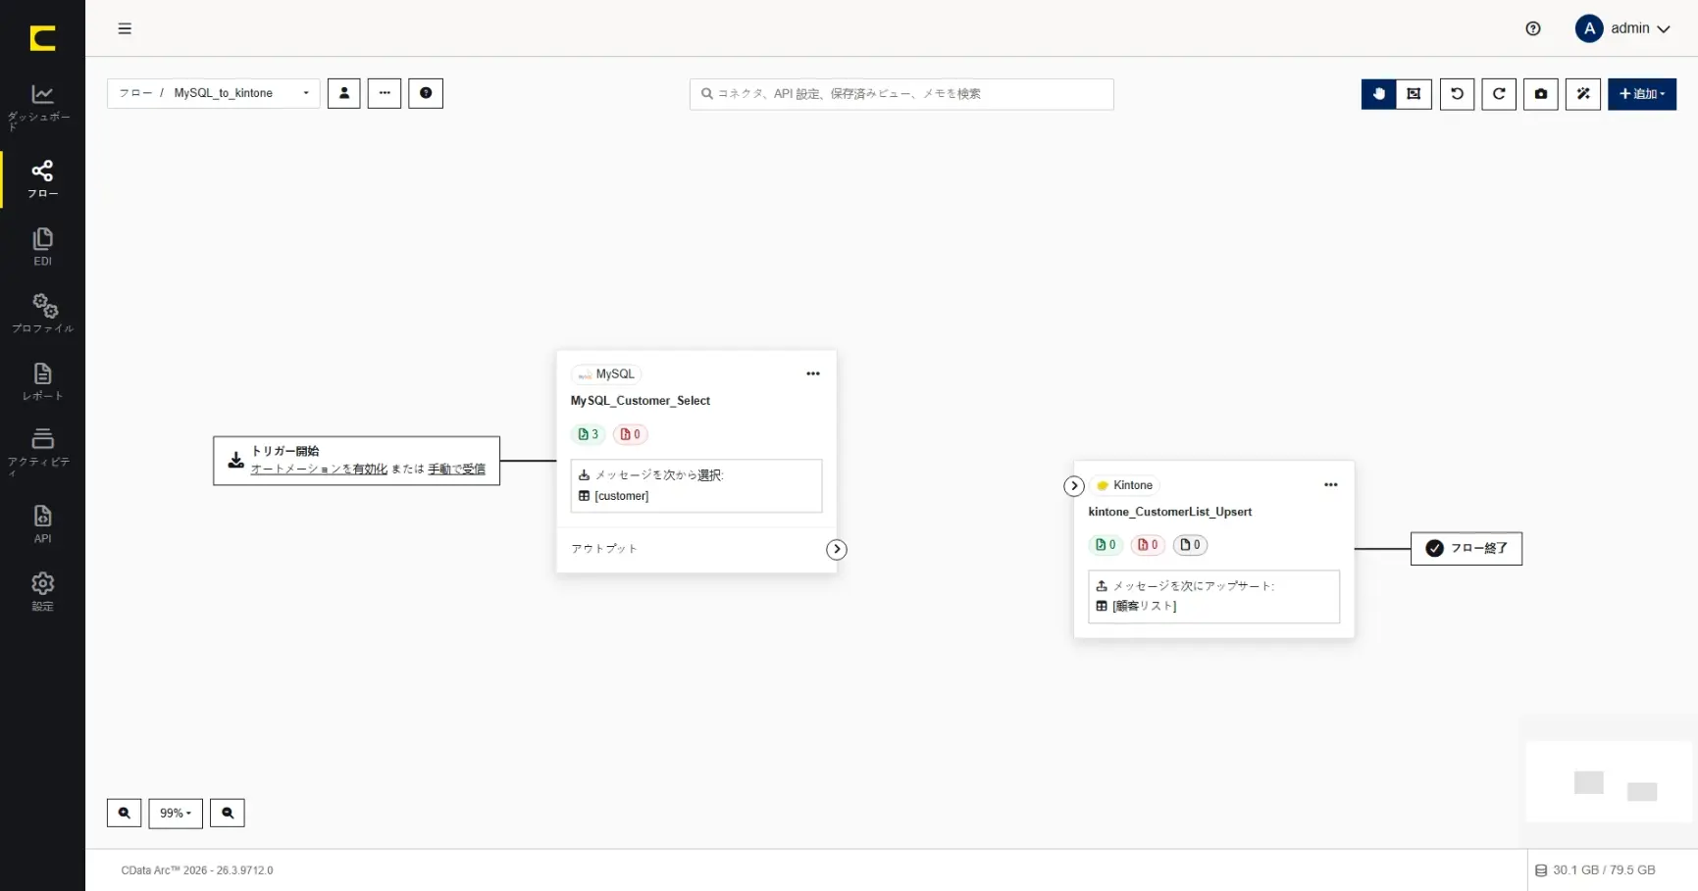Open the 設定 settings sidebar item
This screenshot has height=891, width=1698.
point(42,592)
